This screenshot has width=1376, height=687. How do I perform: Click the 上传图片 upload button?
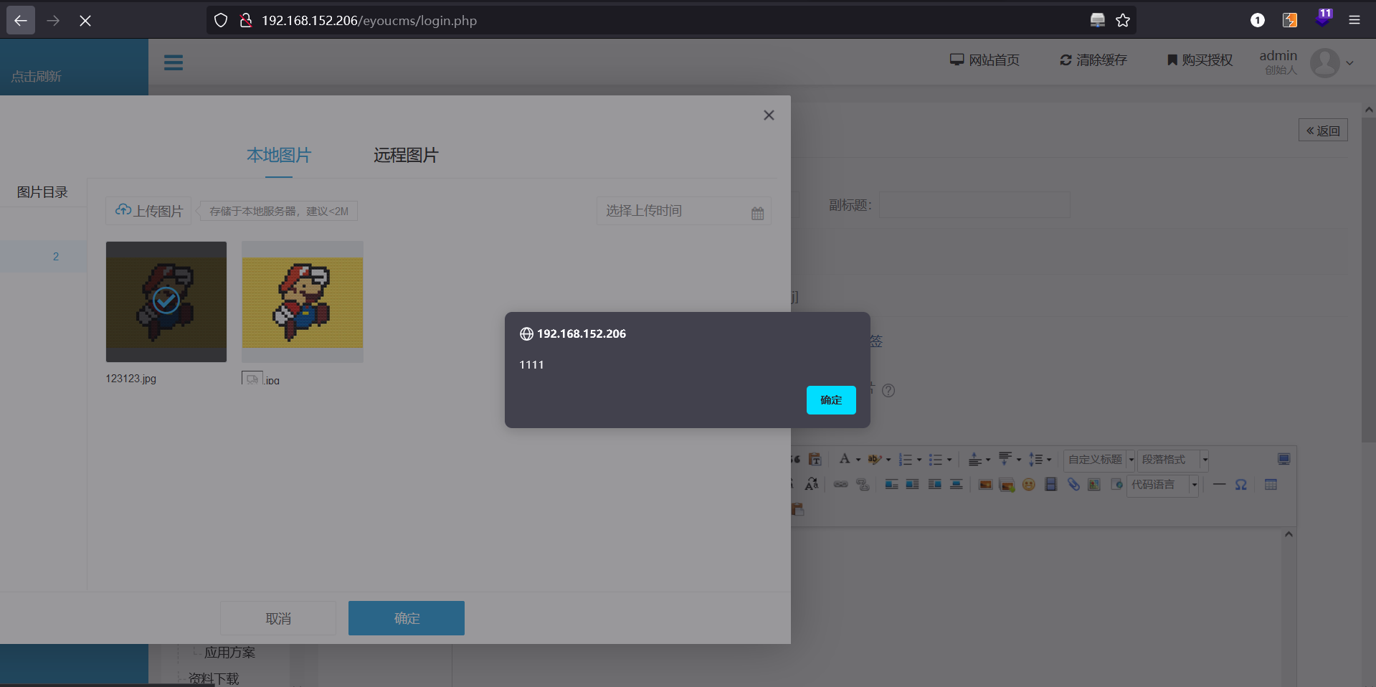point(148,211)
